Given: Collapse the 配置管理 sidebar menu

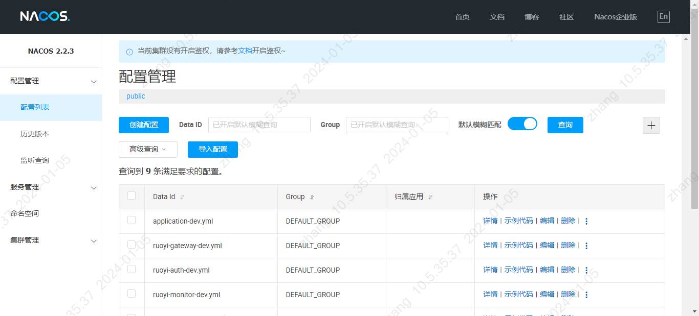Looking at the screenshot, I should [51, 81].
